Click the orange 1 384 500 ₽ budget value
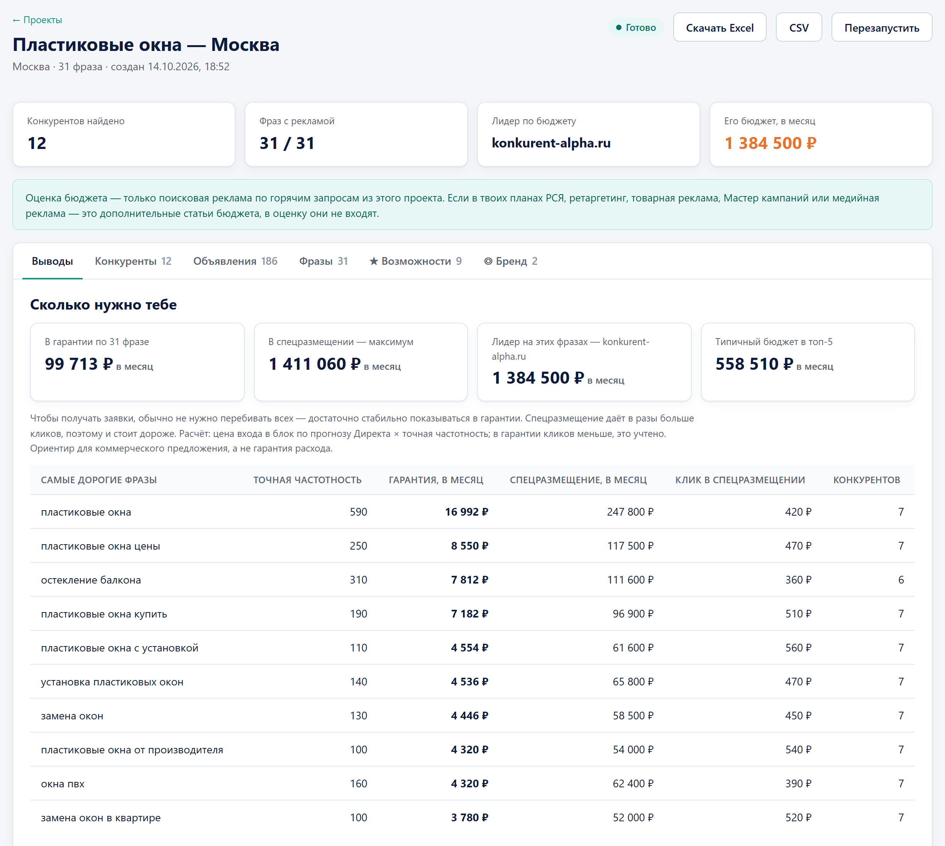 (x=770, y=143)
